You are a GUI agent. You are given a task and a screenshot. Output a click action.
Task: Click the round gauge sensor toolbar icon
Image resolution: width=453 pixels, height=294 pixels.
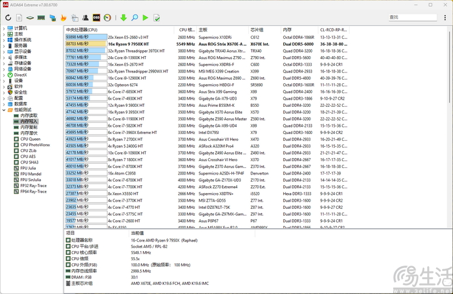107,18
